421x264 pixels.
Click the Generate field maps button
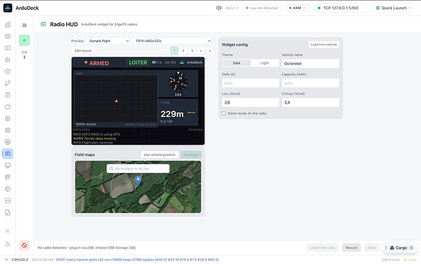[x=191, y=155]
